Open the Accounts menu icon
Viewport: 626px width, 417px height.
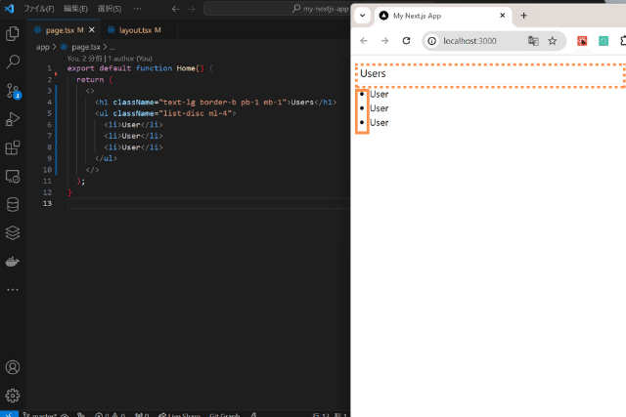(13, 367)
